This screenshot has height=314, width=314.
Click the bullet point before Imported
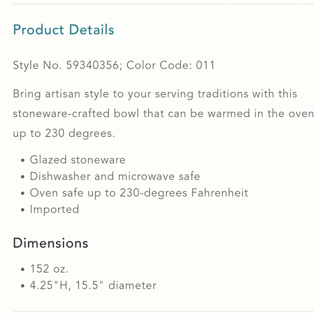point(23,210)
